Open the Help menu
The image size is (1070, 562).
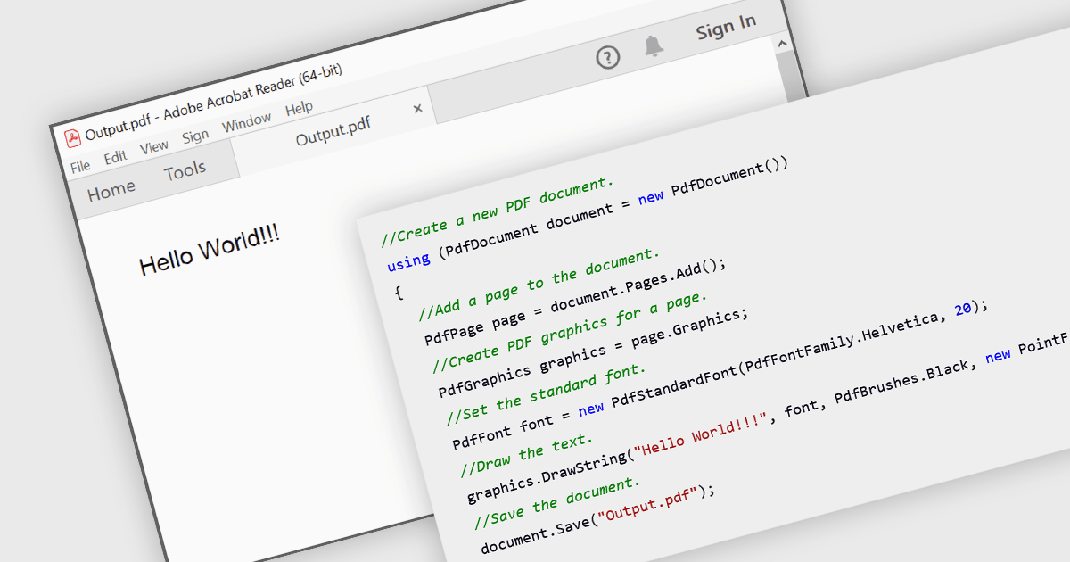point(299,109)
